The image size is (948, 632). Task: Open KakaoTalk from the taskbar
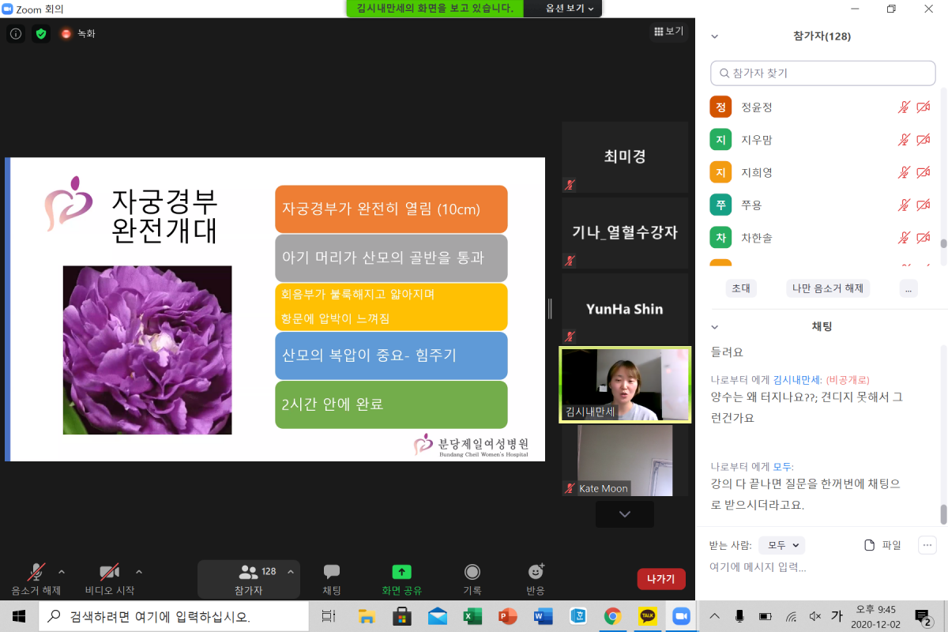coord(647,616)
